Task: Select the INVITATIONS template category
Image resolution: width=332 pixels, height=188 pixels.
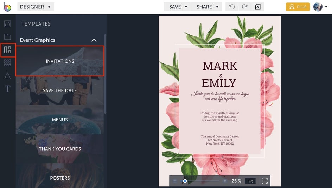Action: click(60, 61)
